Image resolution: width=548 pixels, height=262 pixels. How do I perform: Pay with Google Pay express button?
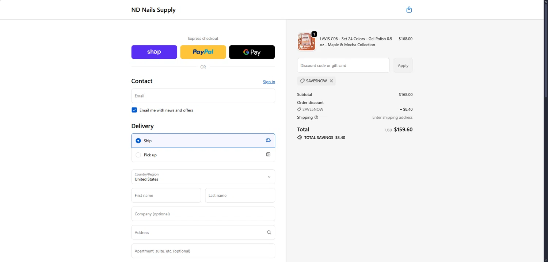coord(252,52)
